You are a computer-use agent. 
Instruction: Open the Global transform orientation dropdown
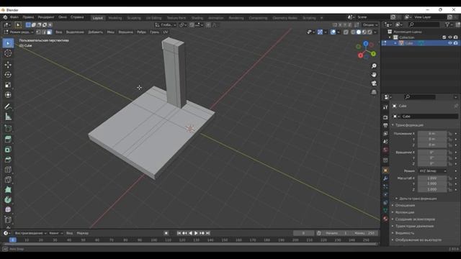pos(166,25)
